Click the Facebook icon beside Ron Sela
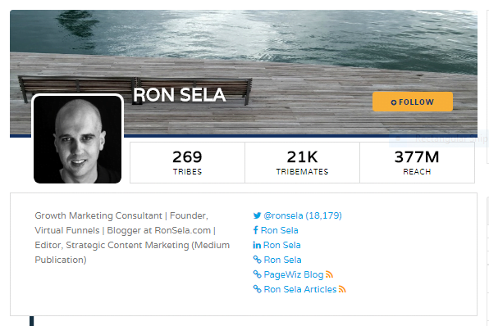This screenshot has height=326, width=489. tap(255, 230)
